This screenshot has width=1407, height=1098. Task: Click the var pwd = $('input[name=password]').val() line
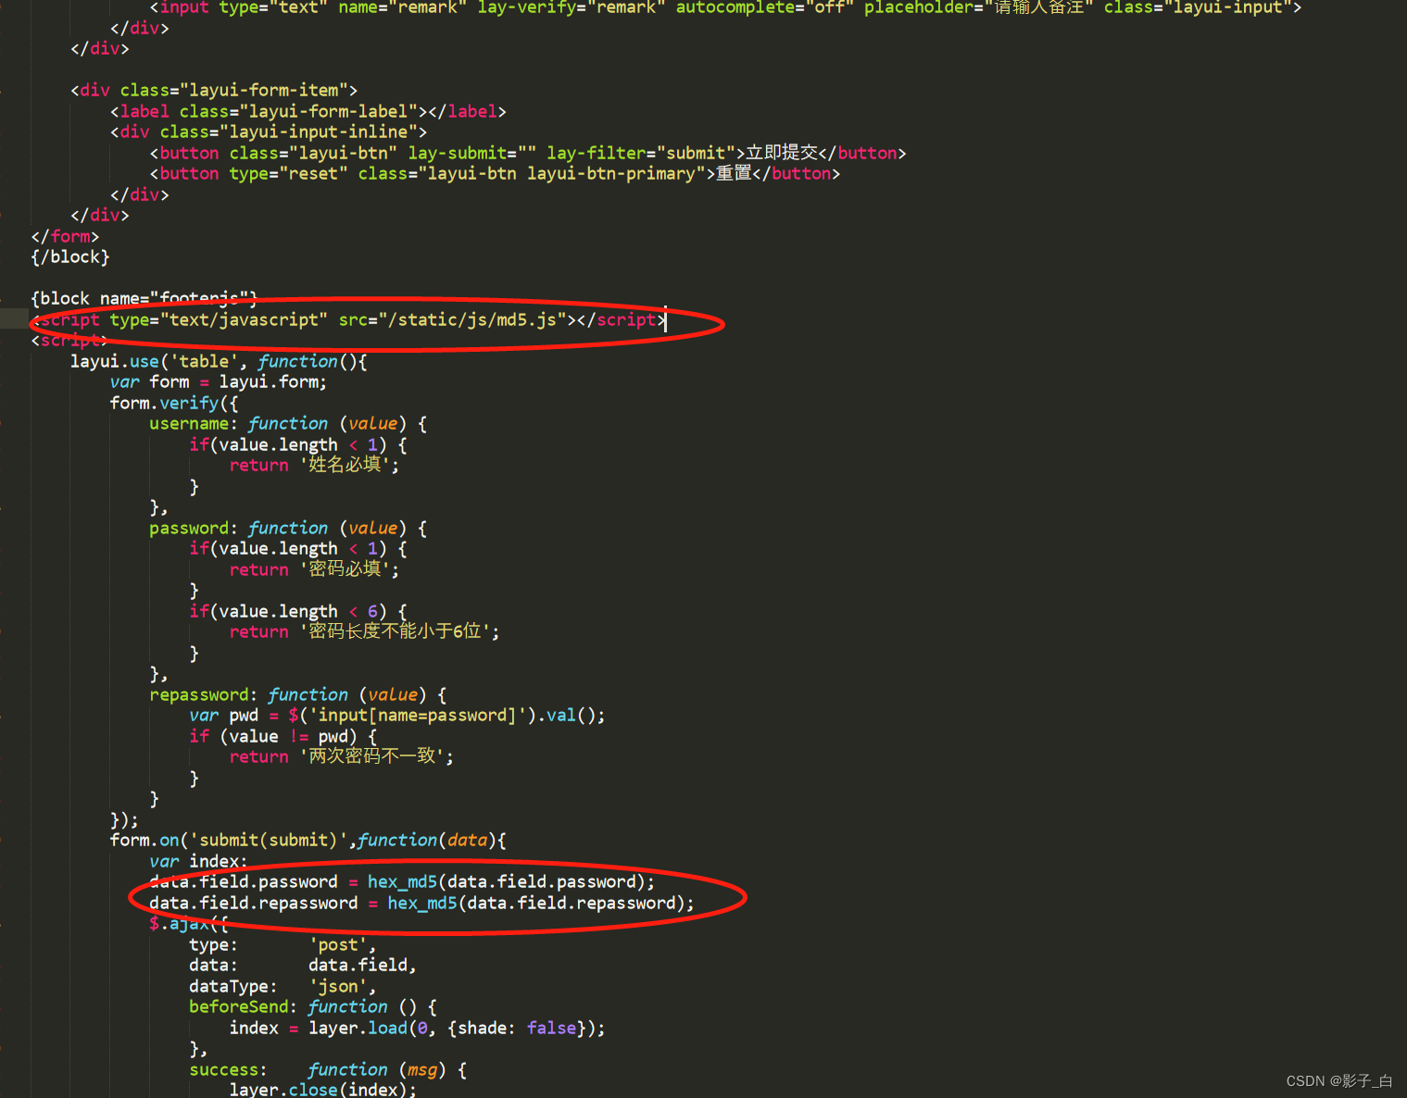(397, 715)
